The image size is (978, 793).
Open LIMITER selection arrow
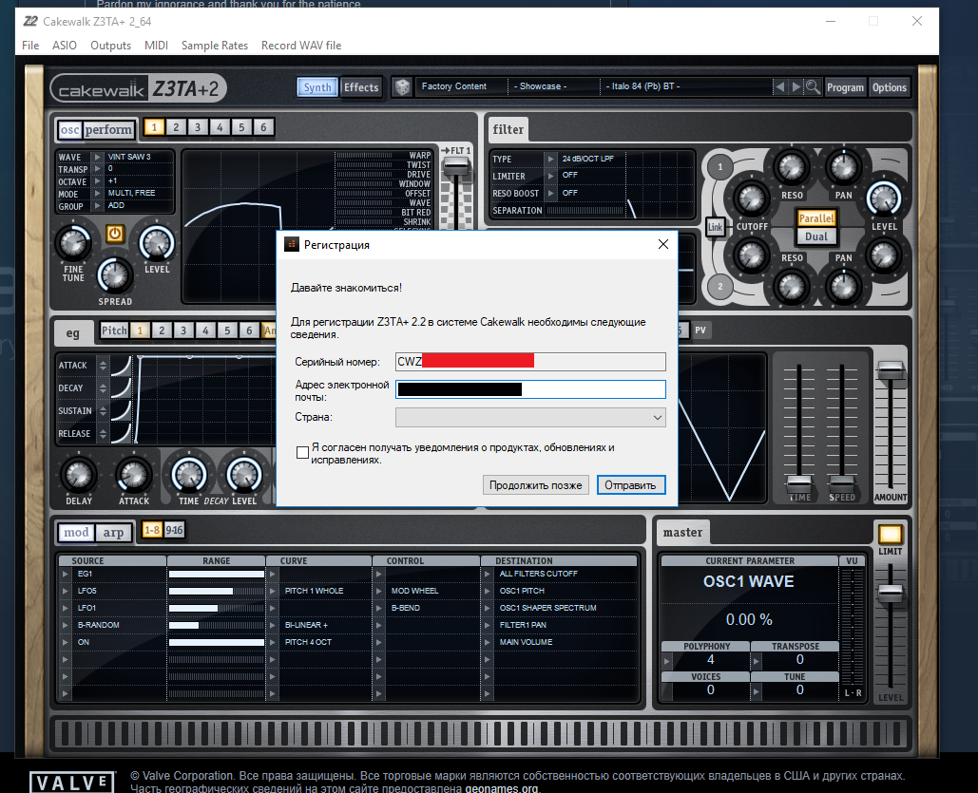click(x=550, y=176)
